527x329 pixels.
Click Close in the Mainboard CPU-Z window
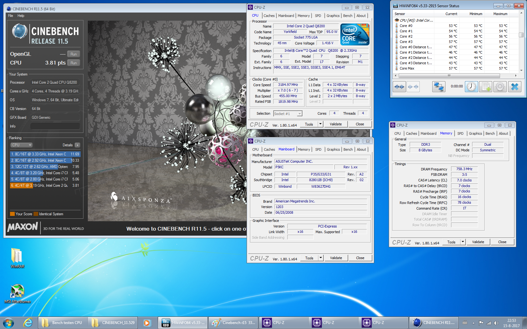coord(360,258)
